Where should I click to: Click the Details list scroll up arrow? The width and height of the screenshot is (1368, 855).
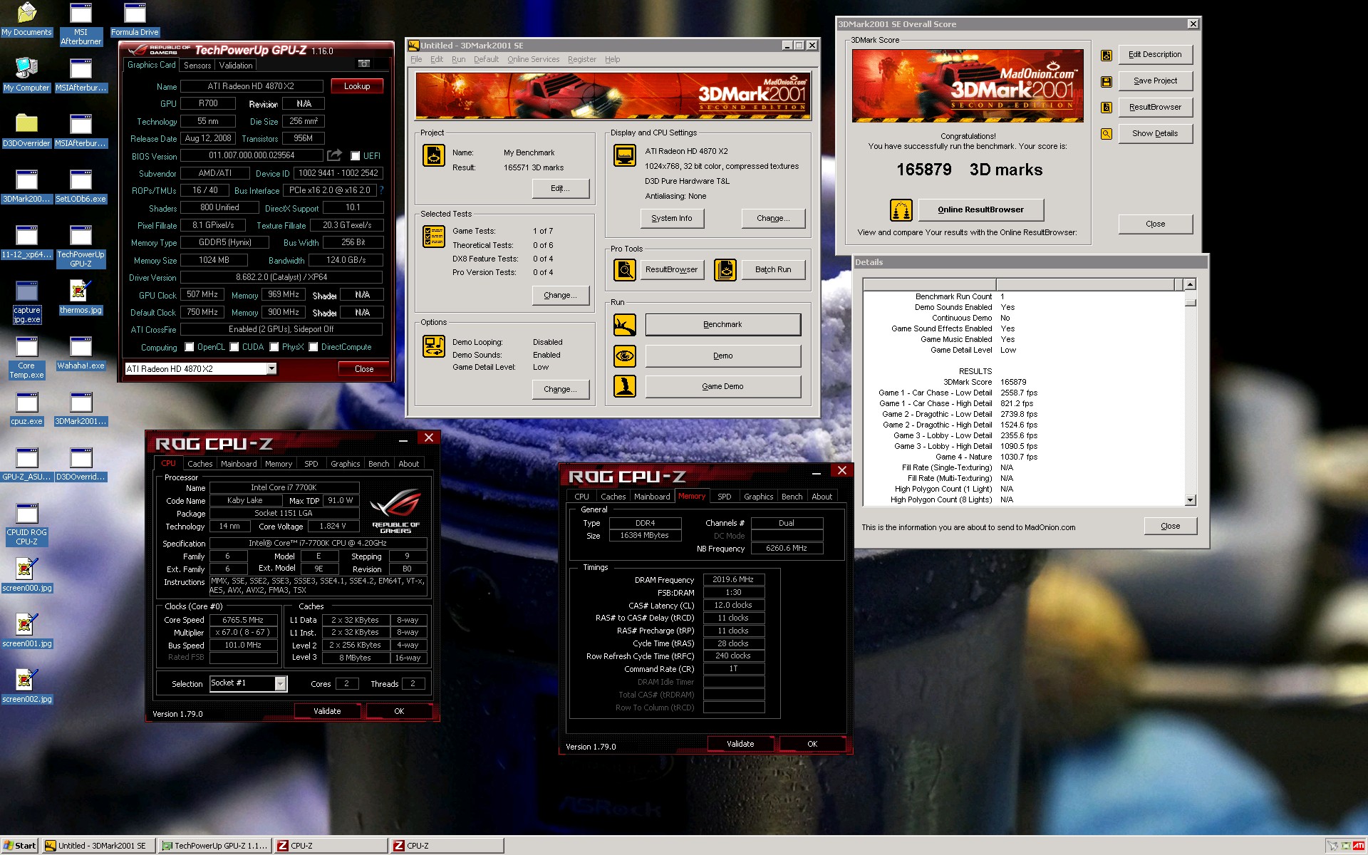pyautogui.click(x=1190, y=285)
